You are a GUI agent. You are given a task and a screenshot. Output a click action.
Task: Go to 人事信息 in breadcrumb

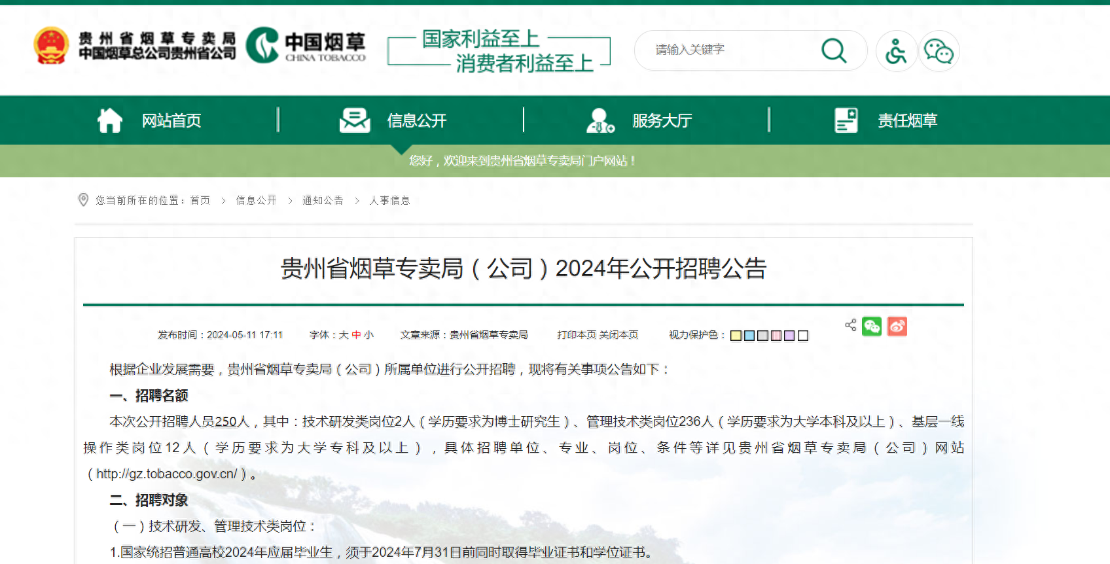pyautogui.click(x=390, y=200)
